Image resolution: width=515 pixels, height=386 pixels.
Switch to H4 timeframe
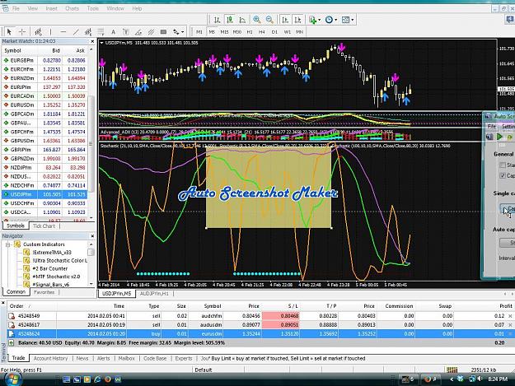click(x=262, y=32)
